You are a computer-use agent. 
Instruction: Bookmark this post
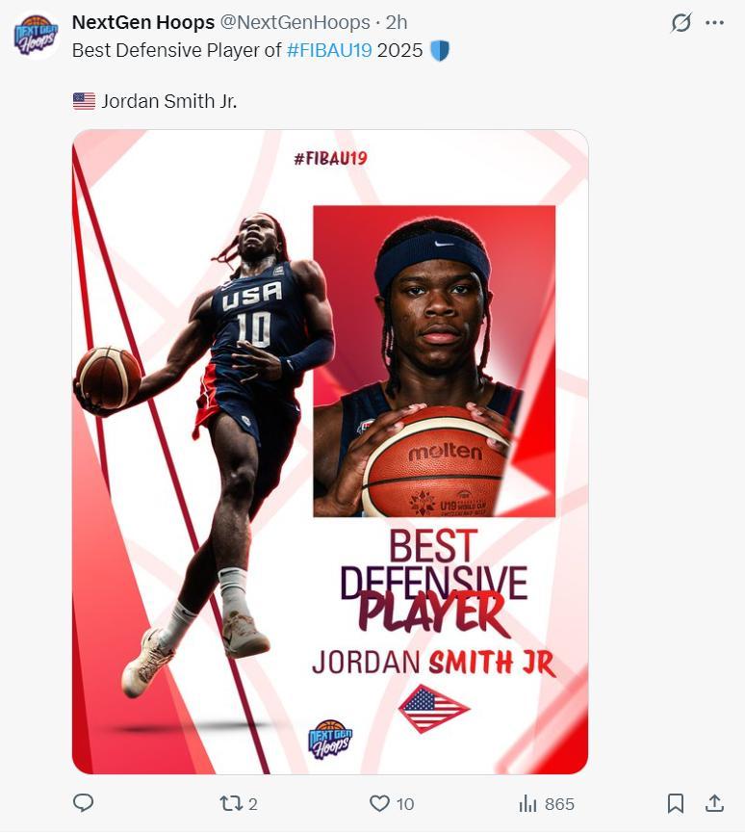(676, 803)
